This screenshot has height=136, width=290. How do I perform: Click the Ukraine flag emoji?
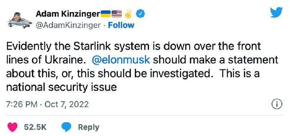(x=105, y=14)
